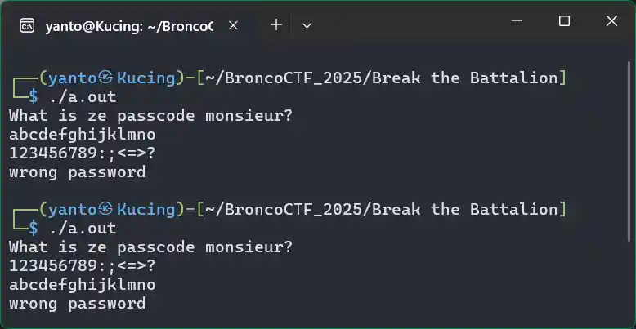
Task: Expand the new tab profile dropdown chevron
Action: tap(307, 25)
